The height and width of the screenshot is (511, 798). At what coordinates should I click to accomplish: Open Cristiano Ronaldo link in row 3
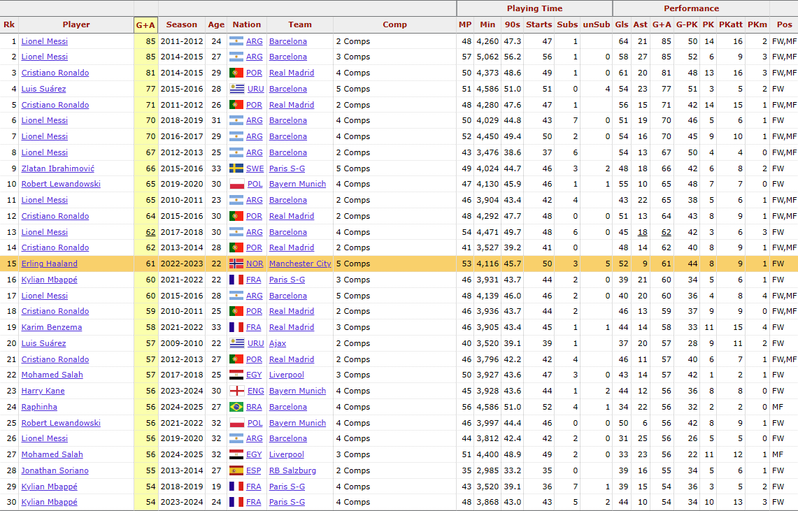coord(55,73)
